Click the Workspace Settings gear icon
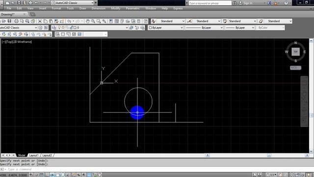 tap(40, 28)
